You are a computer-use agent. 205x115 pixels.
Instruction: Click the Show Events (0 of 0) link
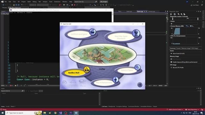[178, 54]
